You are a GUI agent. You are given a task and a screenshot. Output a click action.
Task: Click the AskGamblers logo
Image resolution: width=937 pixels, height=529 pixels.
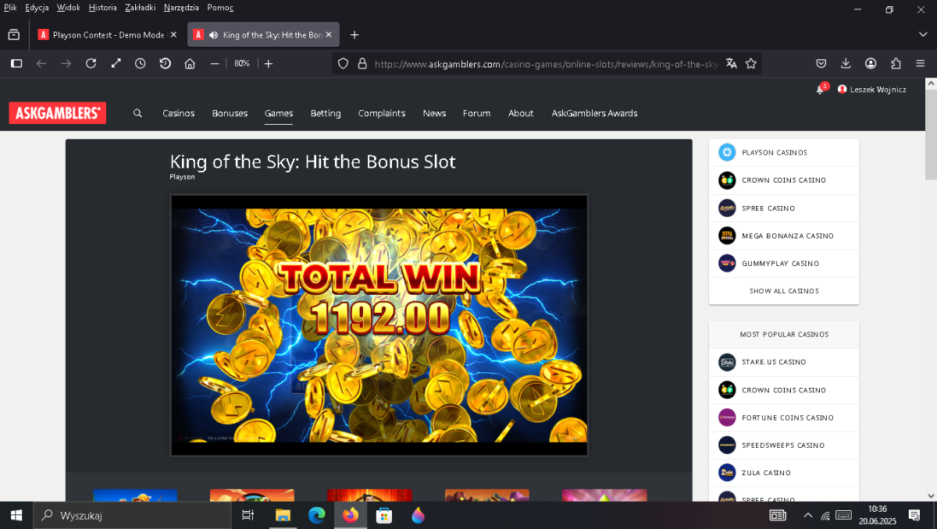[58, 113]
